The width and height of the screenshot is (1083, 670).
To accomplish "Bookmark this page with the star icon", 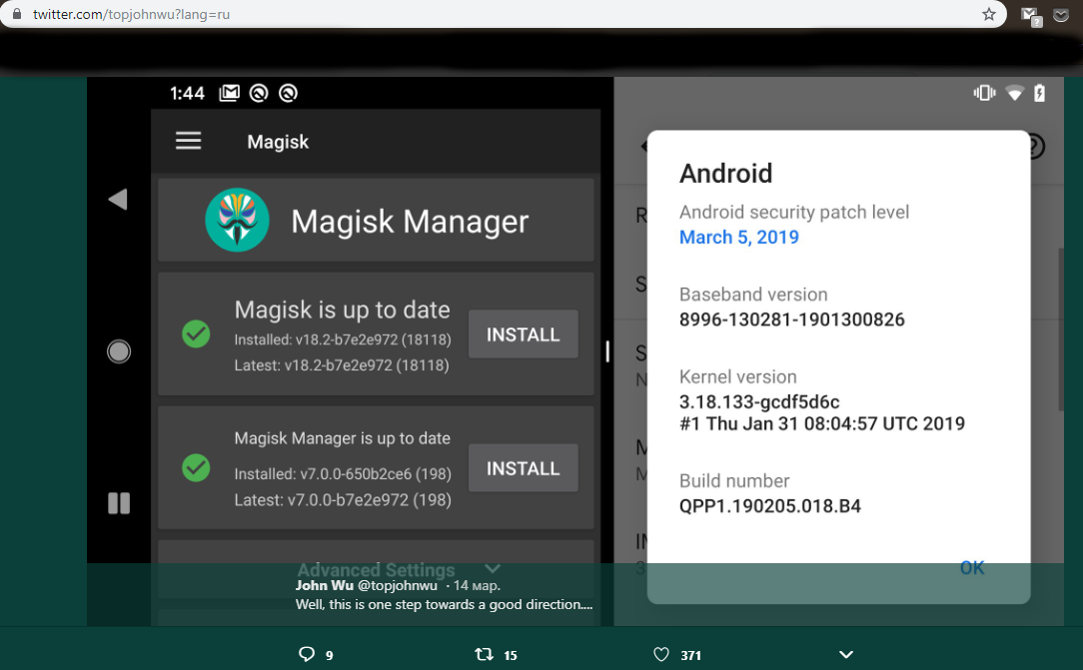I will point(989,14).
